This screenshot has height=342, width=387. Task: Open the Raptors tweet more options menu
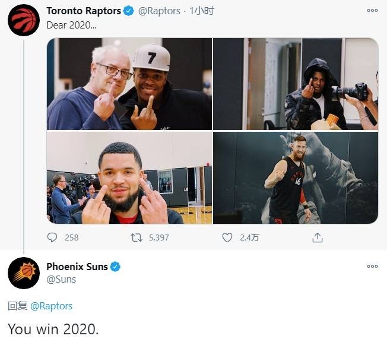pyautogui.click(x=372, y=11)
